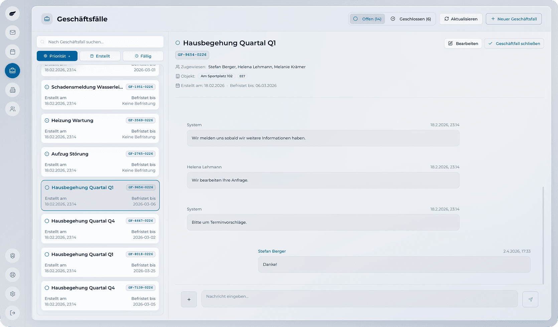This screenshot has width=558, height=327.
Task: Open Hausbegehung Quartal Q4 card GF-7139-0226
Action: (x=100, y=296)
